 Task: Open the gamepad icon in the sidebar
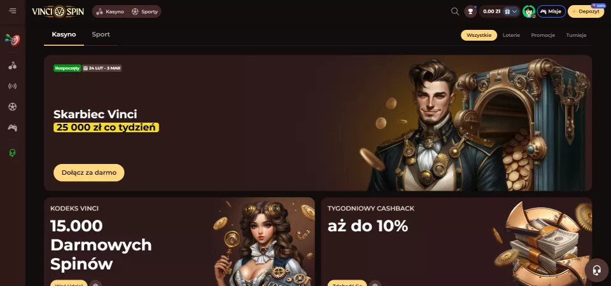[x=13, y=128]
